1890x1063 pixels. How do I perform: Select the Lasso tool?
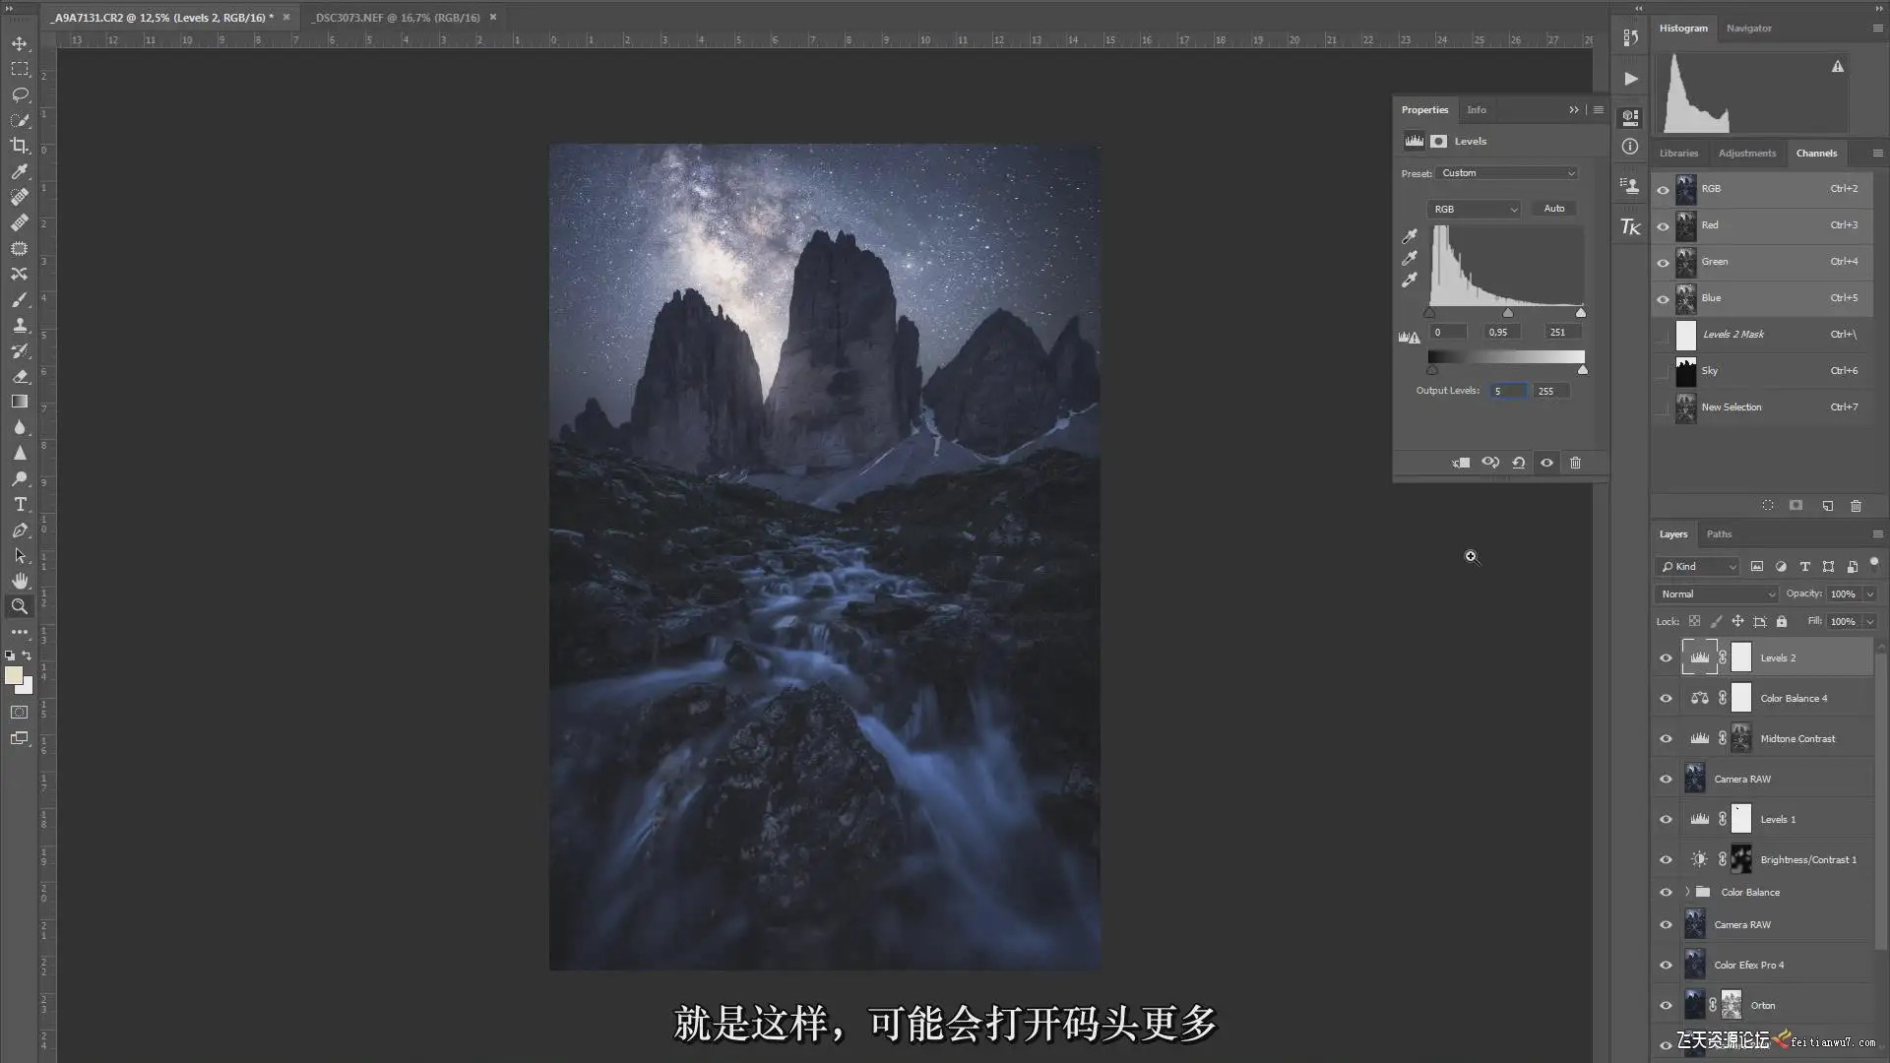click(x=20, y=94)
